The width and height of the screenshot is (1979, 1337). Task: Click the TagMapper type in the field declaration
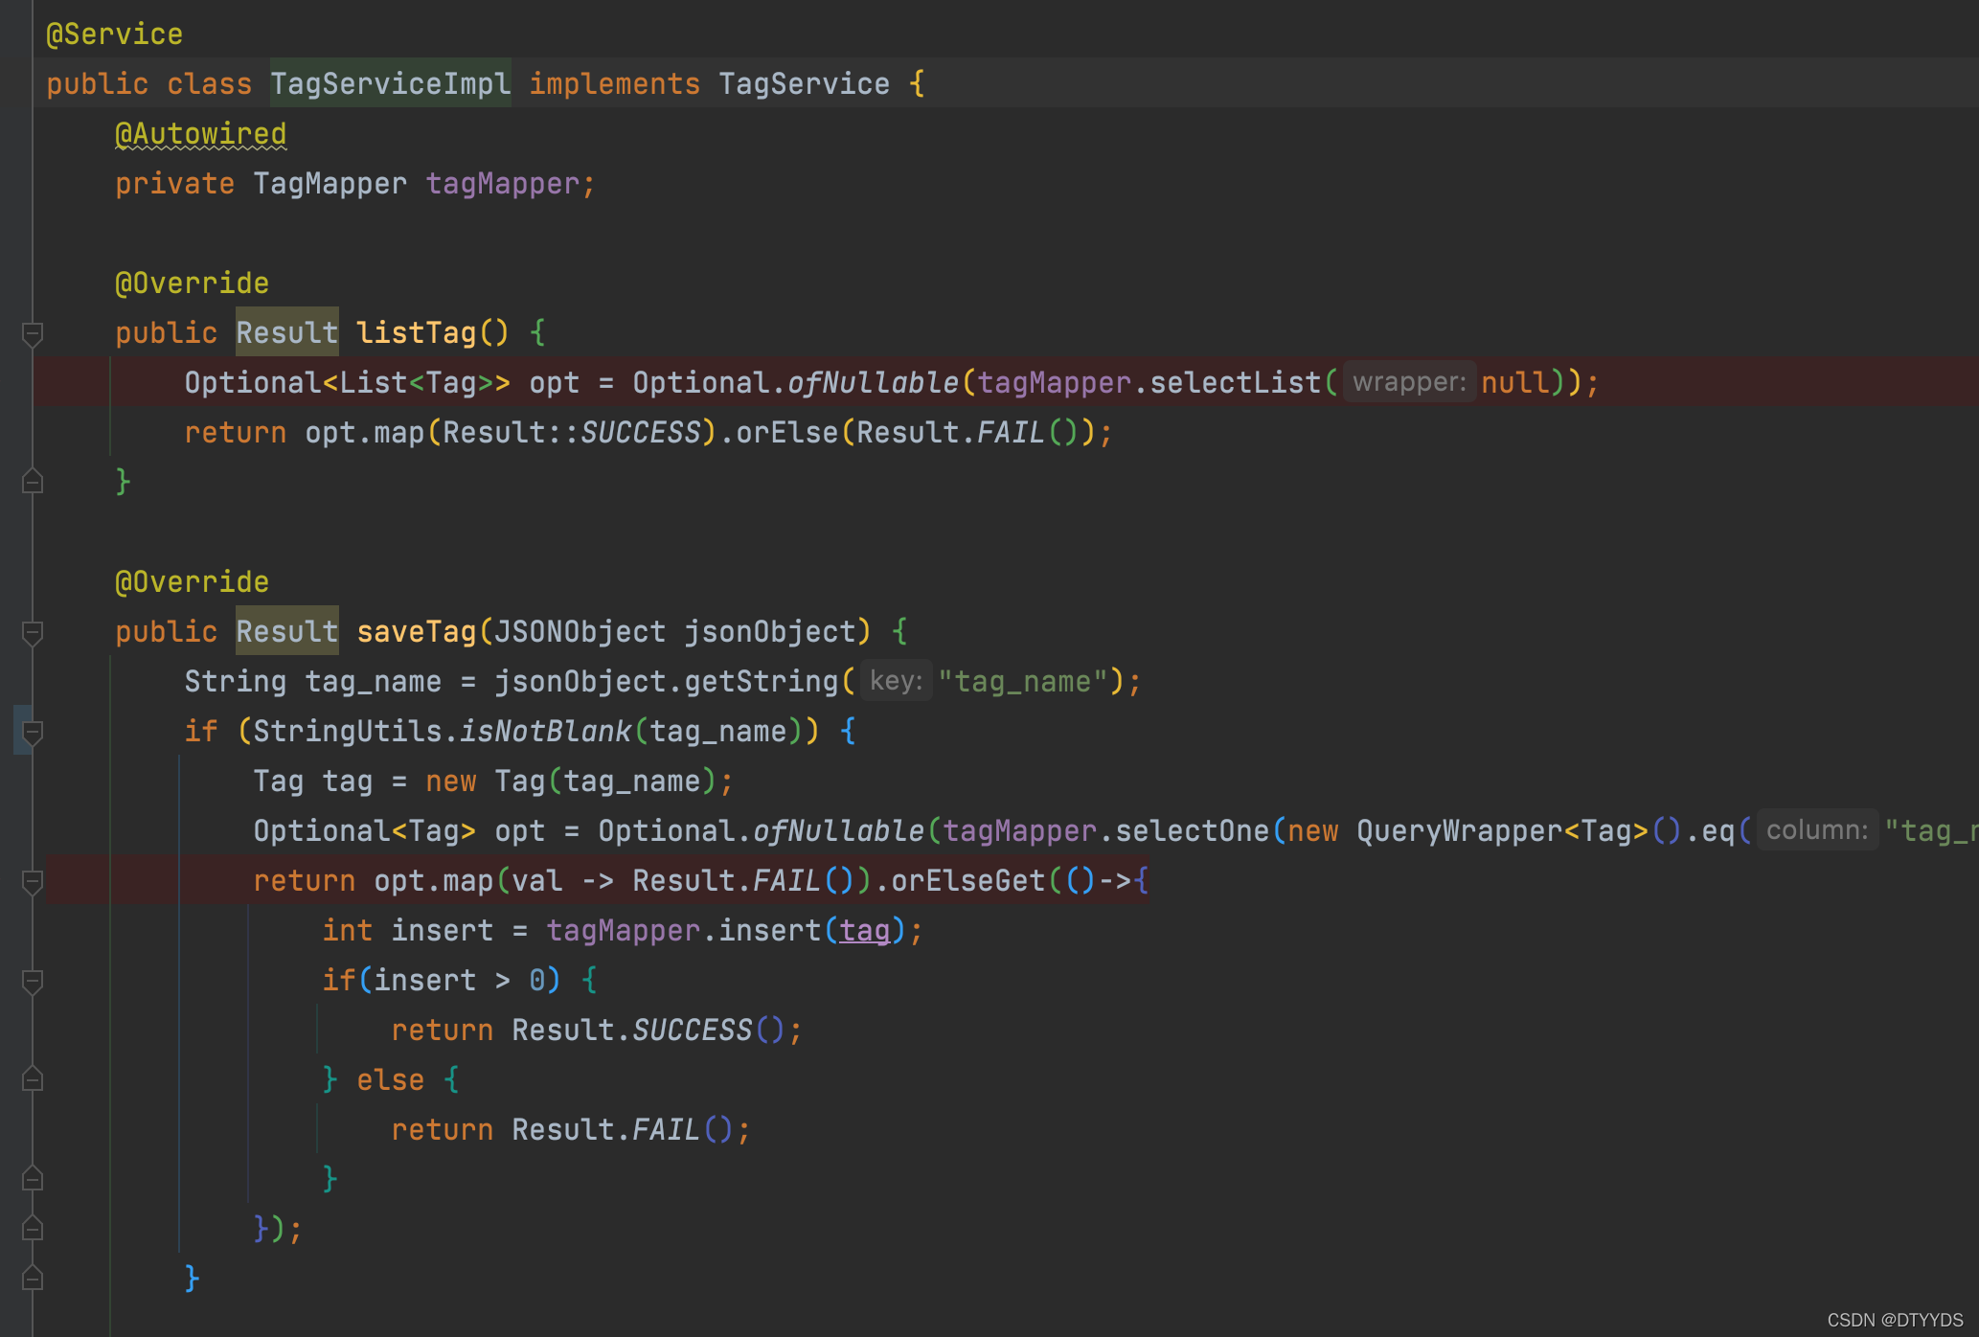coord(330,184)
